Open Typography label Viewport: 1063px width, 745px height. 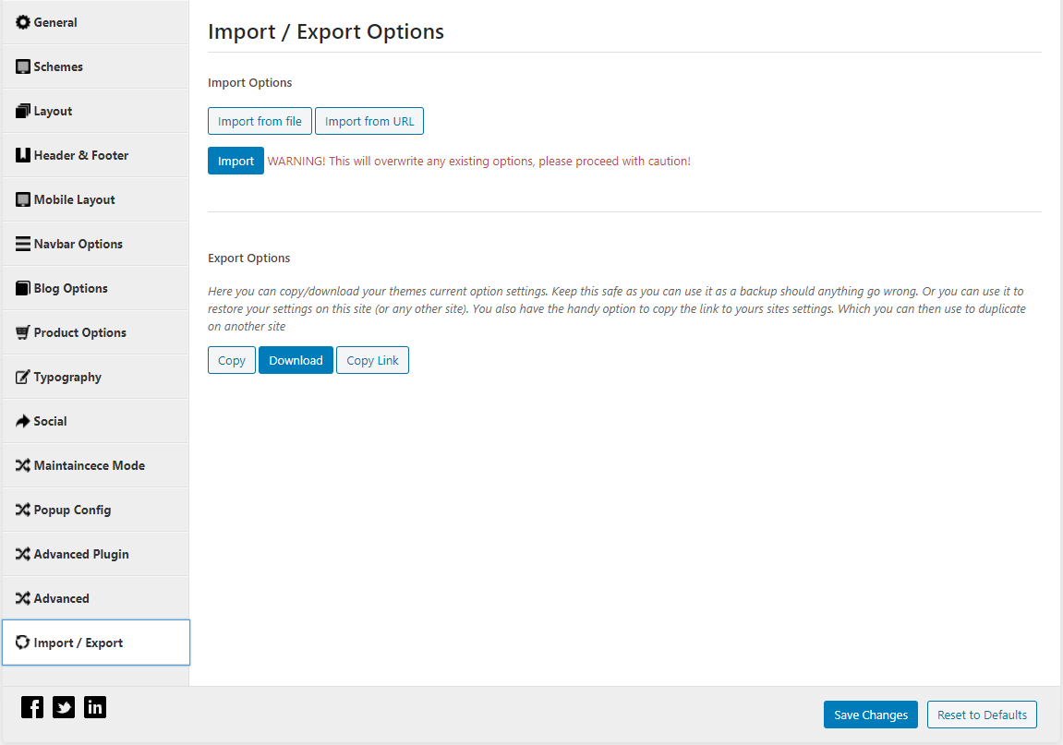(x=67, y=377)
